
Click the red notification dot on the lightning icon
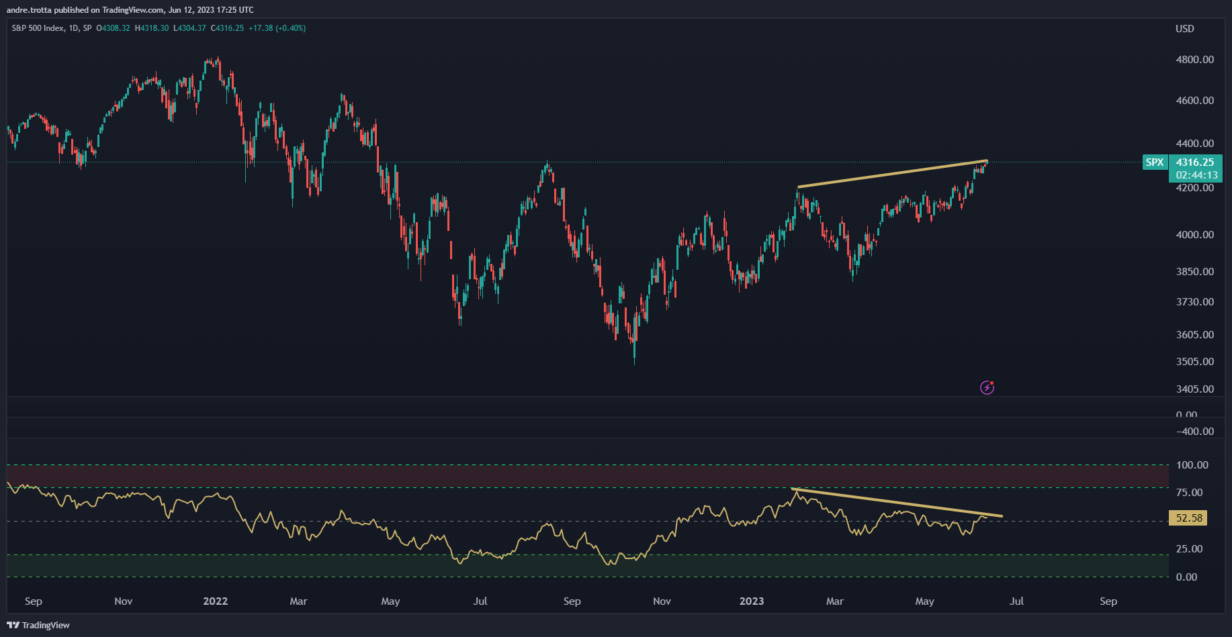(992, 383)
